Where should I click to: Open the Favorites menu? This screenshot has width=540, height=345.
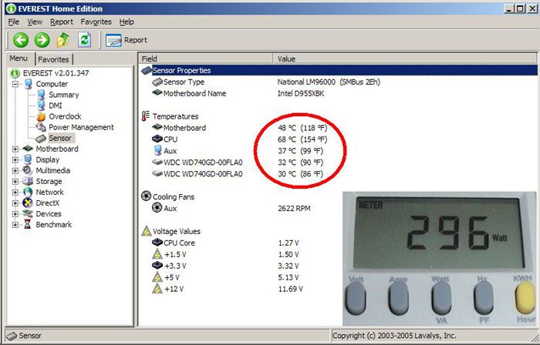click(96, 22)
